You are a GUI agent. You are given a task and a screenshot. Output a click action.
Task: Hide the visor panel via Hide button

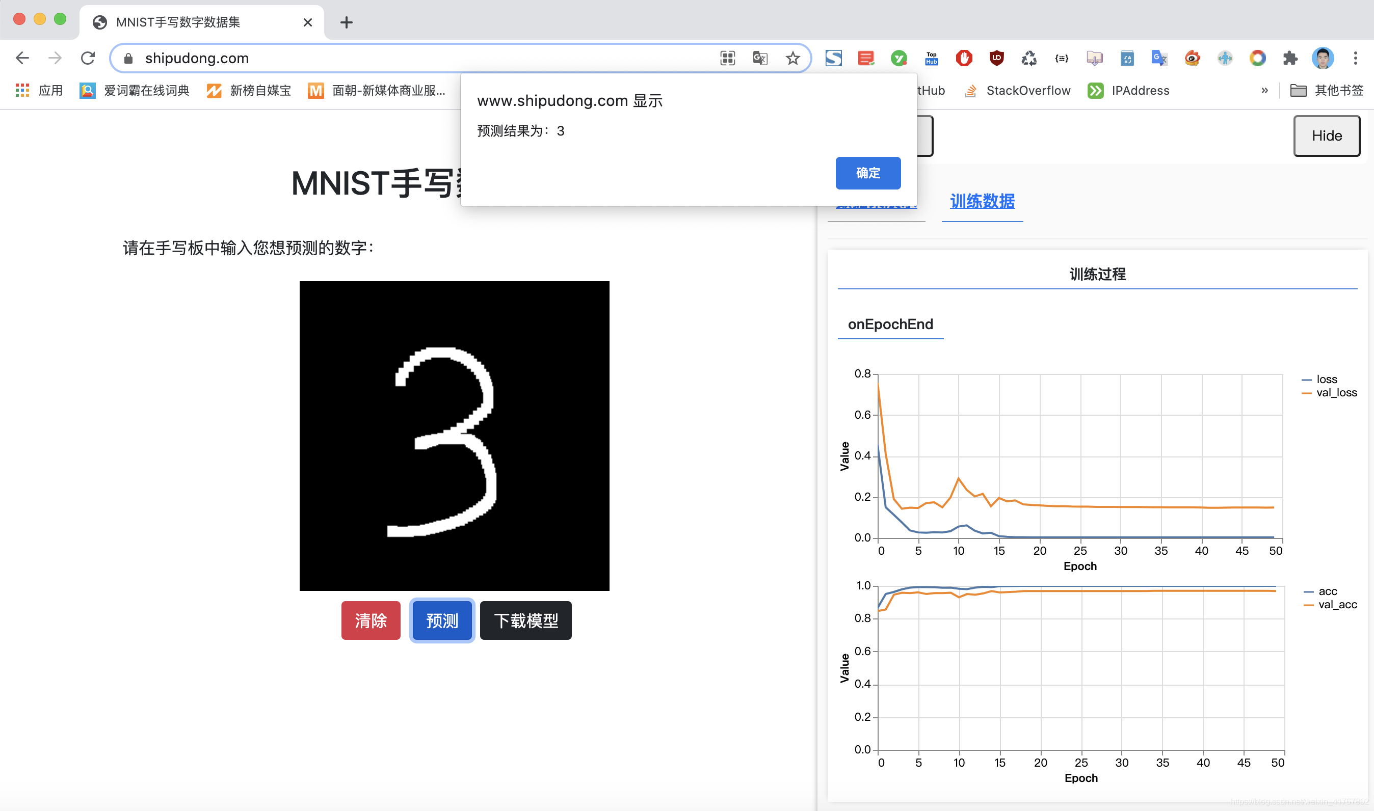click(x=1327, y=136)
